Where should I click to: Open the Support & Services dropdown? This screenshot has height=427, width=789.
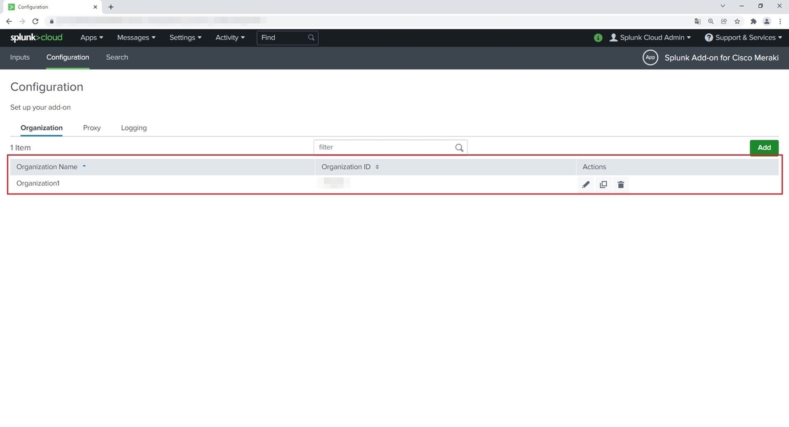744,37
